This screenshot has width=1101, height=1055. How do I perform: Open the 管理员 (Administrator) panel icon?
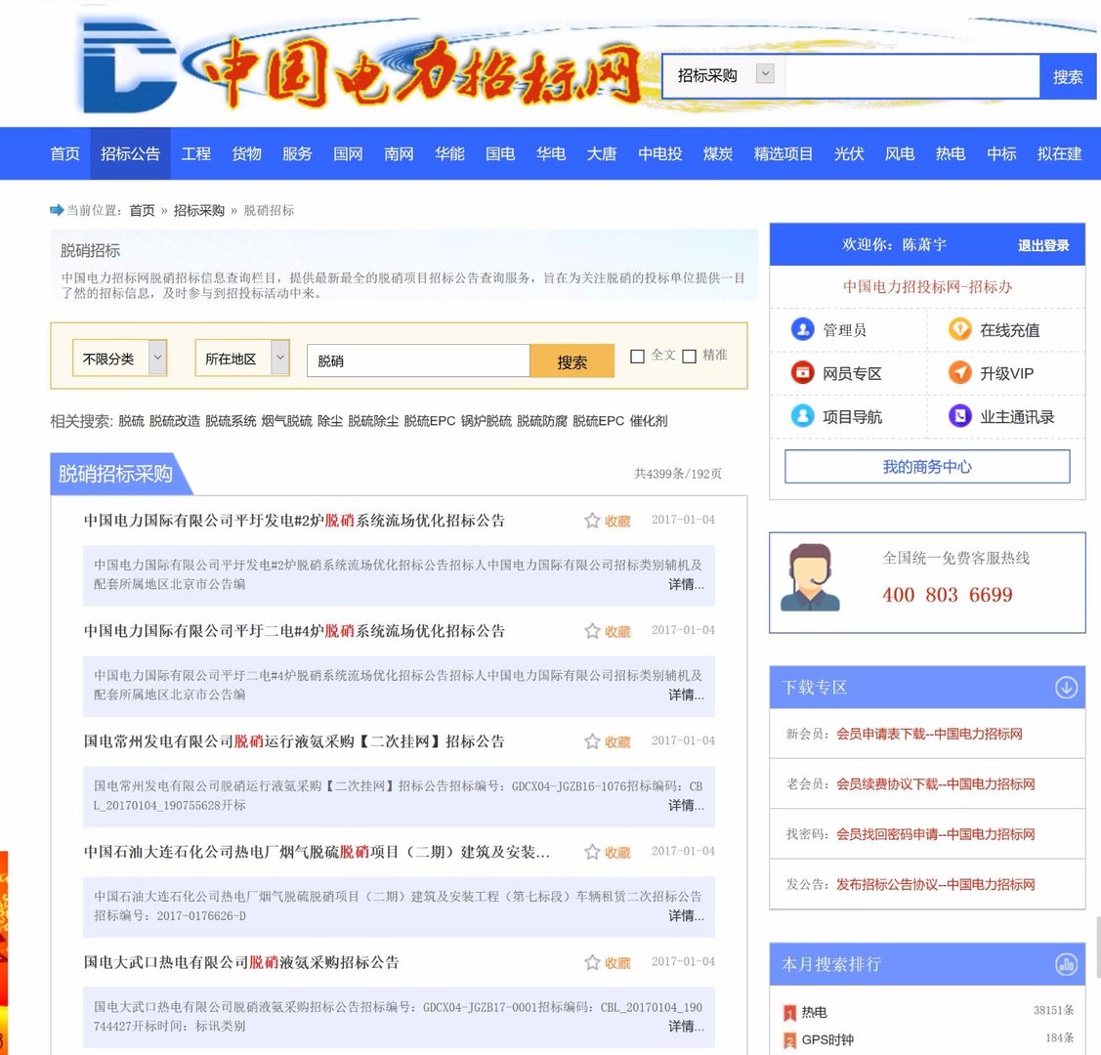802,329
